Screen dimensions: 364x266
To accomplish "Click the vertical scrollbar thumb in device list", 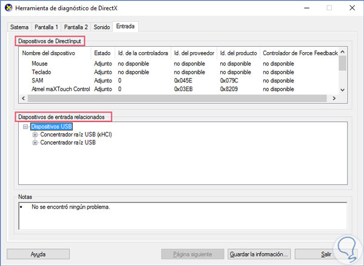I will pos(342,63).
